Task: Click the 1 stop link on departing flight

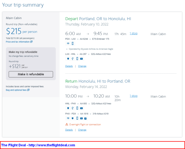Action: tap(134, 33)
